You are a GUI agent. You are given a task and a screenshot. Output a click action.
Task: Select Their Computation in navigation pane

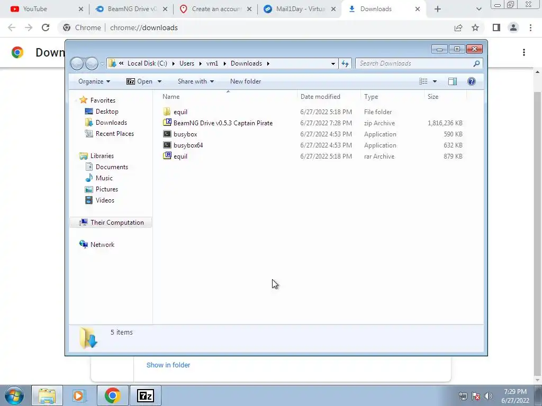click(x=111, y=223)
